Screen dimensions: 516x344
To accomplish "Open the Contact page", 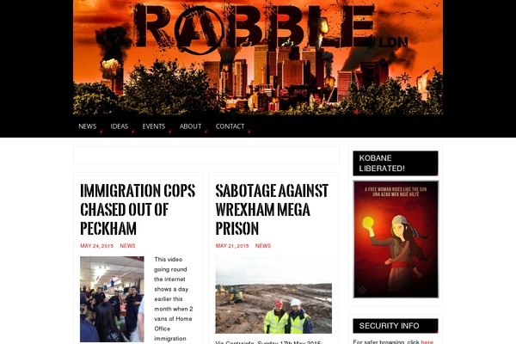I will (x=230, y=126).
